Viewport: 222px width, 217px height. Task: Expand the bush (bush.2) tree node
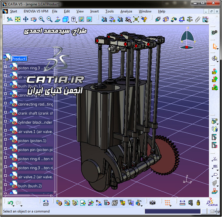[x=6, y=185]
